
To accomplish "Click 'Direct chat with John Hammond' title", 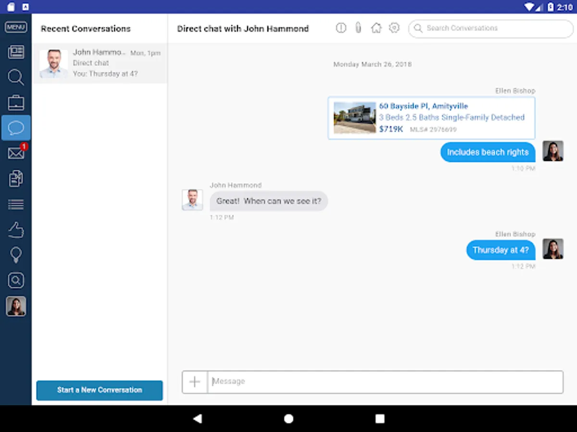I will pos(243,29).
